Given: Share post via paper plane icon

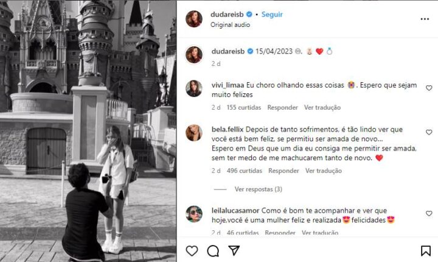Looking at the screenshot, I should [x=234, y=250].
